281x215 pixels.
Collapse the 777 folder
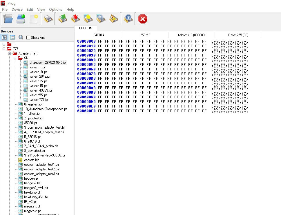(x=4, y=49)
